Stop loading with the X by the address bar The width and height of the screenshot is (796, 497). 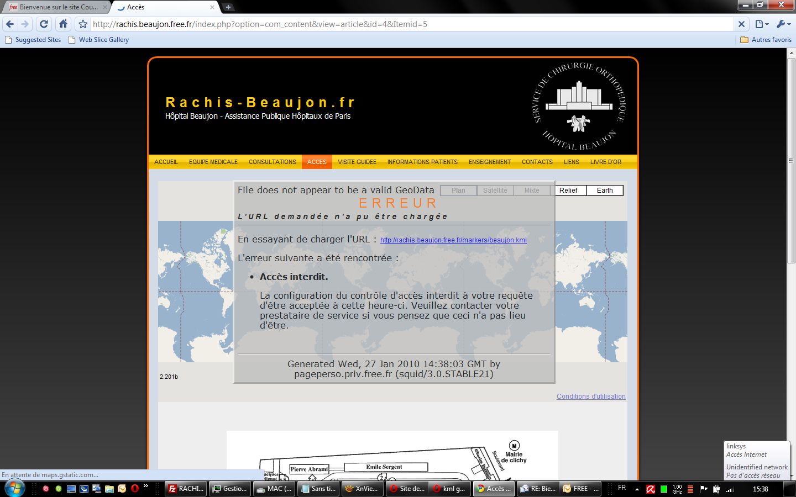point(742,24)
